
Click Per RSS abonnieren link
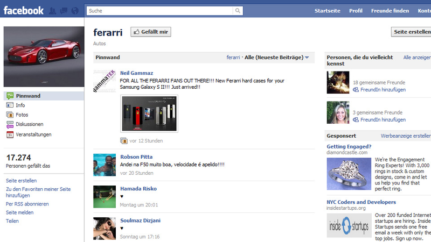27,204
